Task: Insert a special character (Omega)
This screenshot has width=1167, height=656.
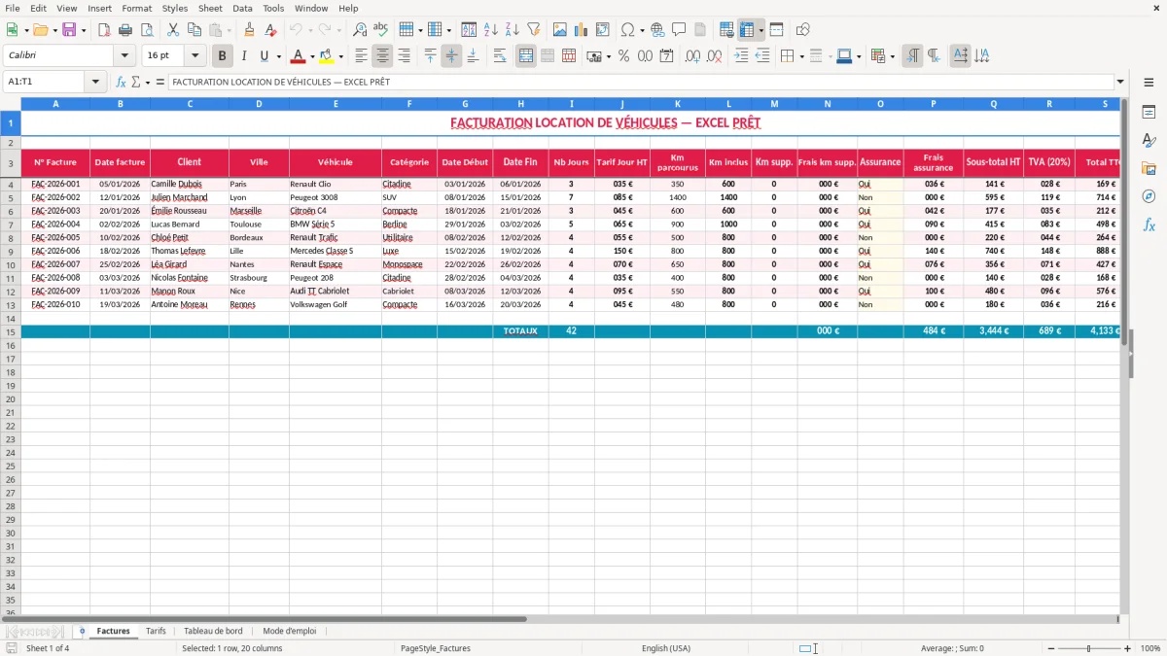Action: point(627,30)
